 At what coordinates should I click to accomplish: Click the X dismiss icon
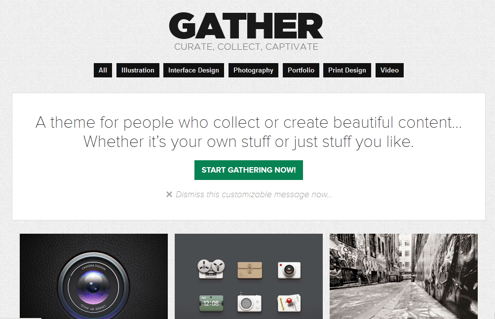(169, 194)
